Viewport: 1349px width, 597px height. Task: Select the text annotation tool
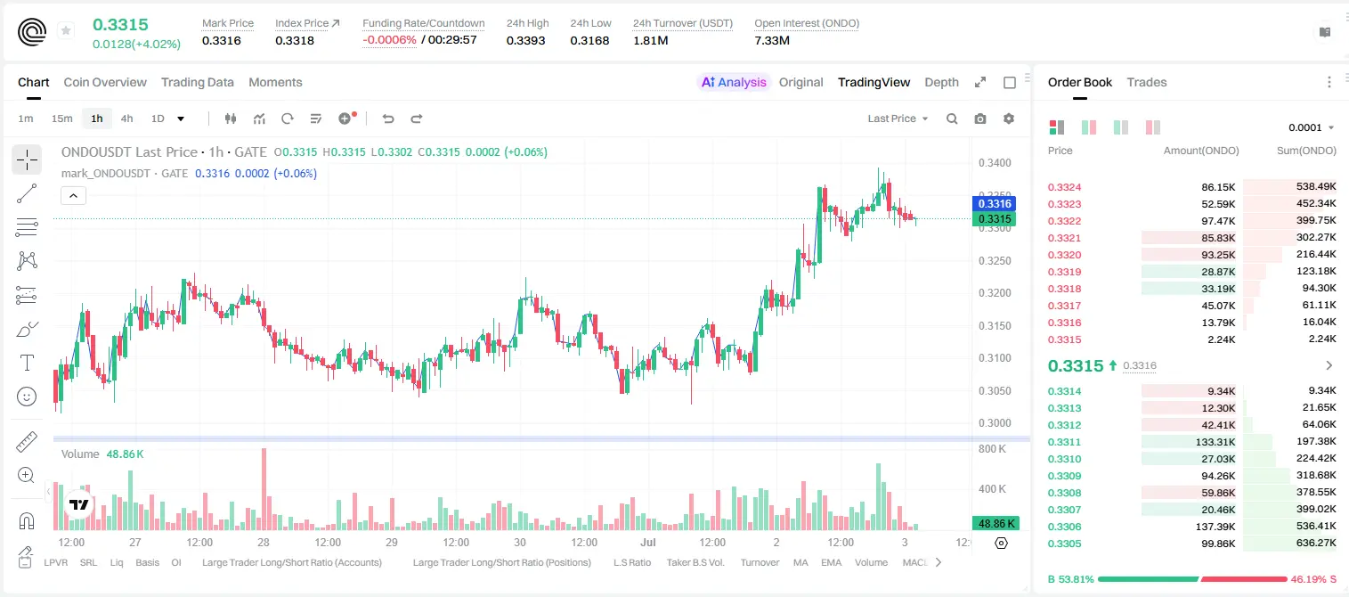27,363
